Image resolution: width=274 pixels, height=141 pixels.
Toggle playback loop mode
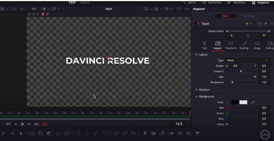45,124
